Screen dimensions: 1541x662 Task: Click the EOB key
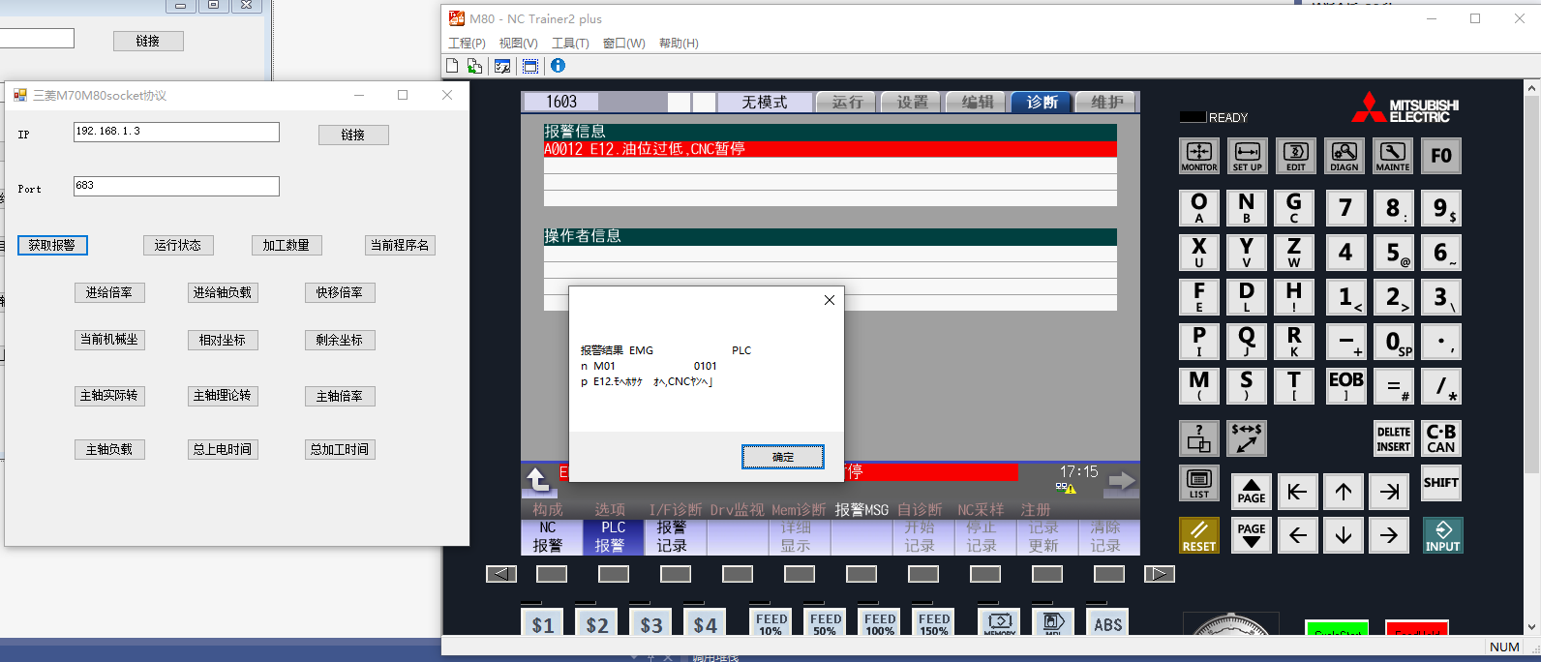pos(1345,385)
